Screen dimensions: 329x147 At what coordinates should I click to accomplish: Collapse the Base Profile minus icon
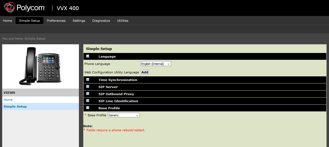coord(88,108)
